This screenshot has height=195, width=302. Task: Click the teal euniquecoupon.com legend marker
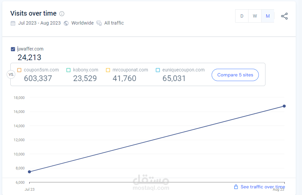pyautogui.click(x=157, y=70)
